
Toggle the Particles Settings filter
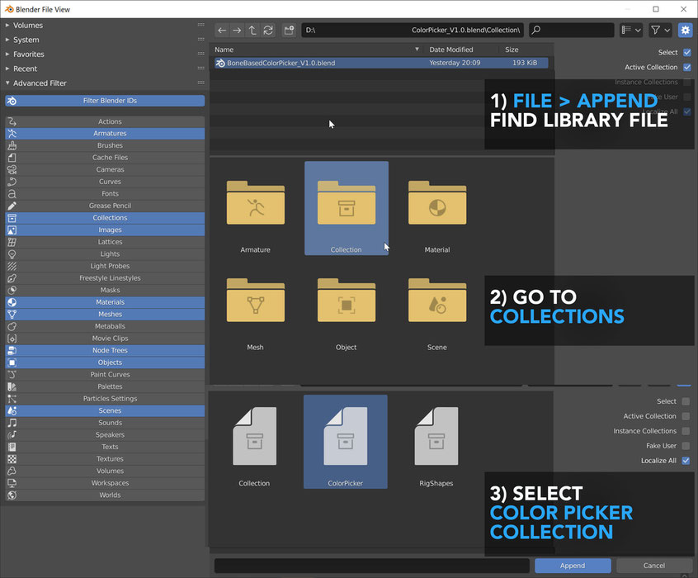click(105, 398)
